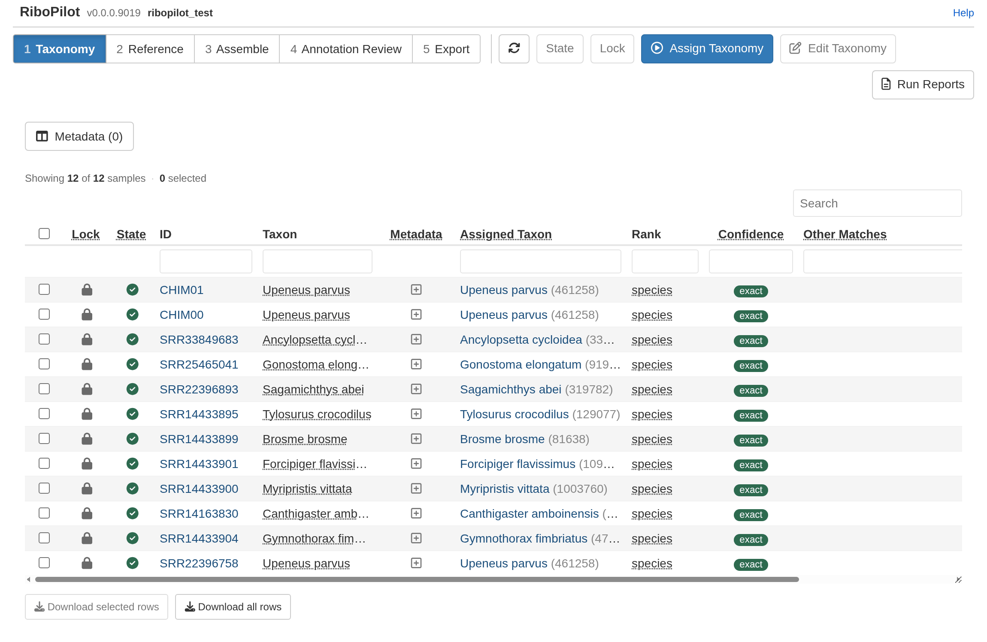Screen dimensions: 987x642
Task: Open the Help link
Action: click(x=963, y=13)
